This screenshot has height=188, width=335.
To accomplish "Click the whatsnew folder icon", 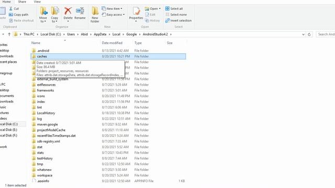I will (x=33, y=170).
